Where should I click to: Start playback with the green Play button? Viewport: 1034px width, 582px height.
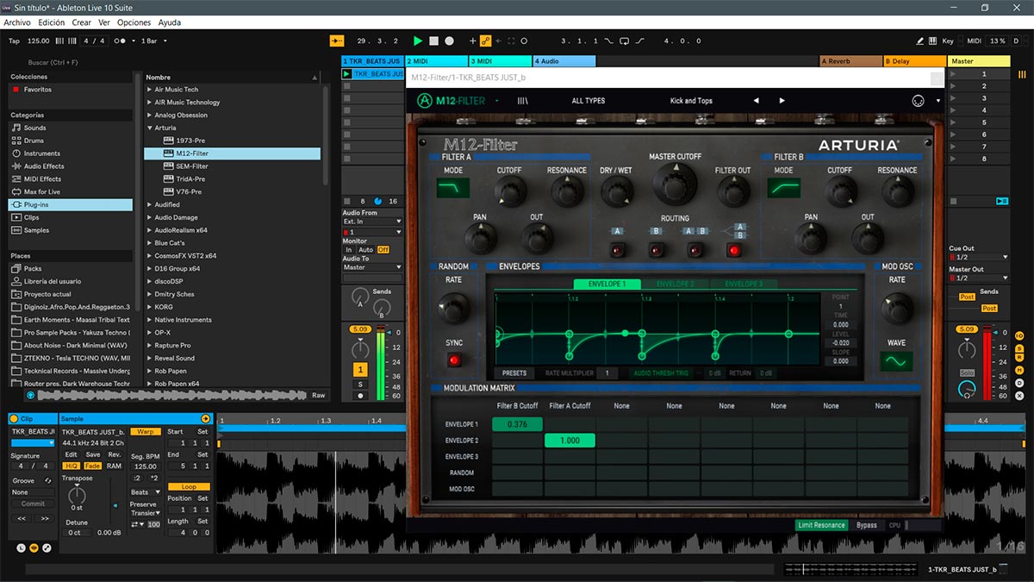coord(418,41)
